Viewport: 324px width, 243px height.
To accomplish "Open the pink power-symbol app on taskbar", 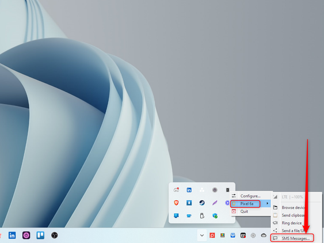I will point(26,236).
